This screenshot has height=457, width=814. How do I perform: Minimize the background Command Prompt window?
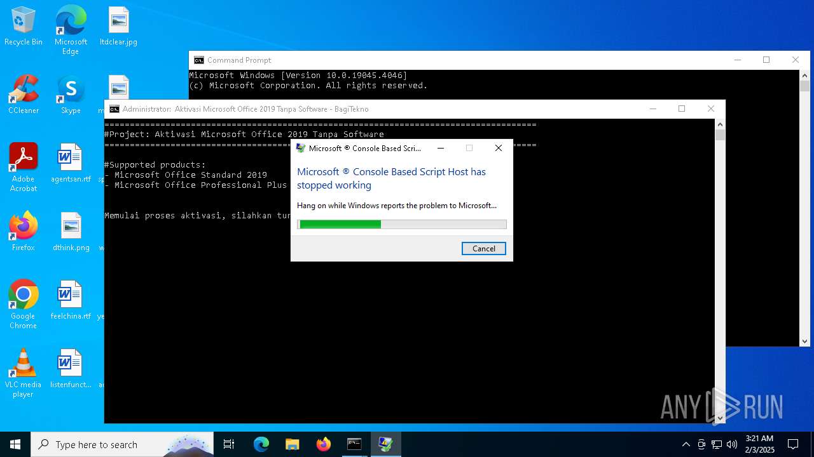click(737, 60)
